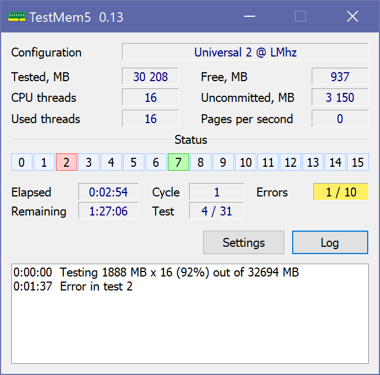Click thread status box 0
This screenshot has width=380, height=375.
pyautogui.click(x=21, y=163)
